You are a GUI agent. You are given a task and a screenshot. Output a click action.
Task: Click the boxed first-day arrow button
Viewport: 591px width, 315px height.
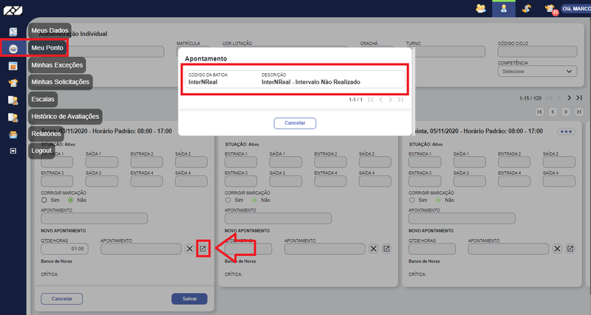(540, 112)
